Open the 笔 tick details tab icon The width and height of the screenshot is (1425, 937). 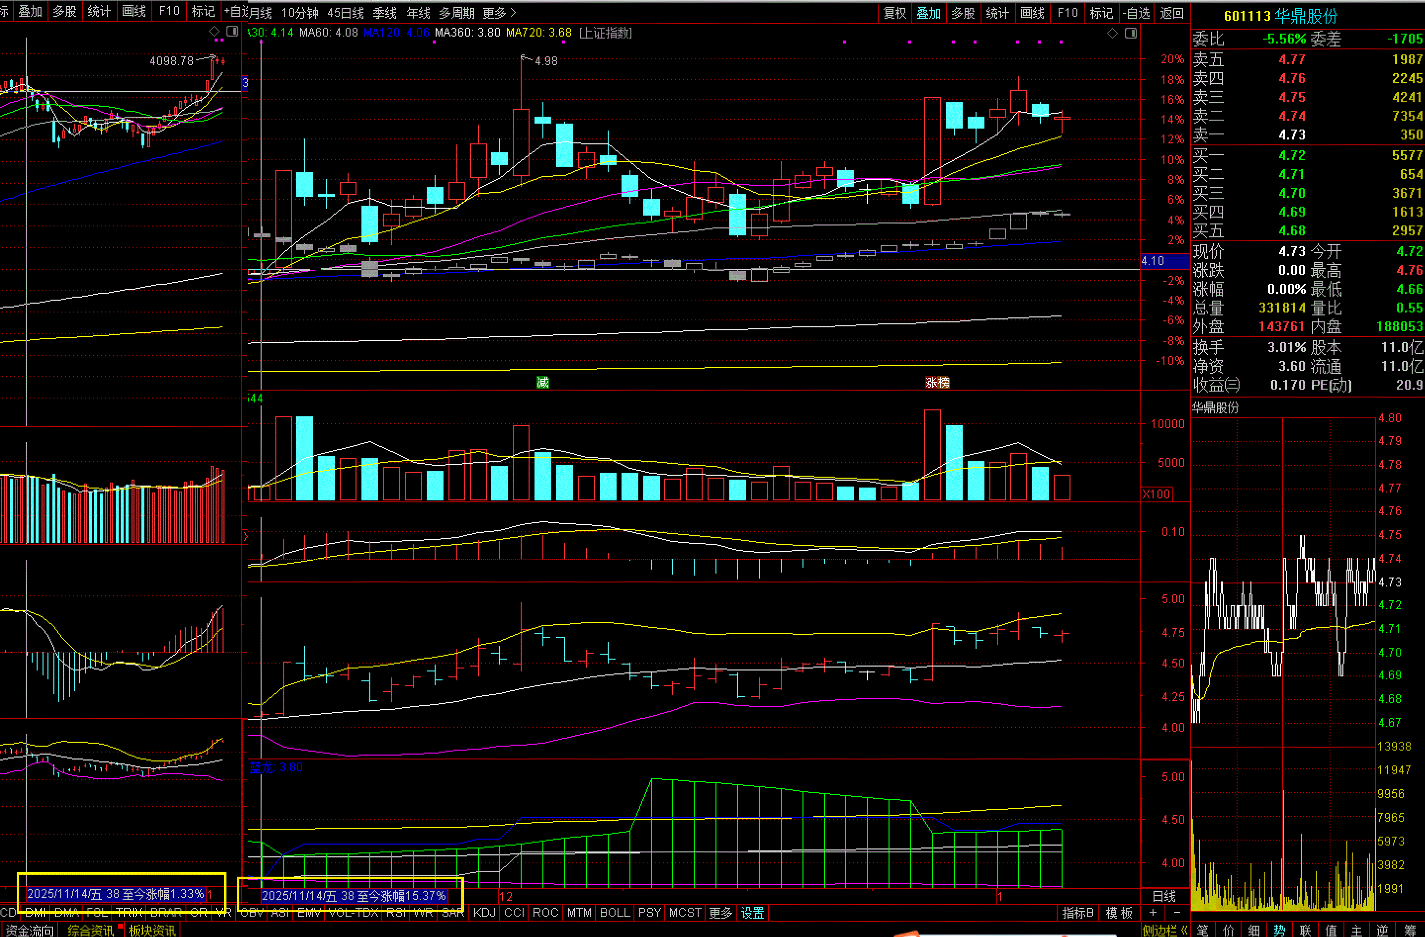coord(1202,930)
